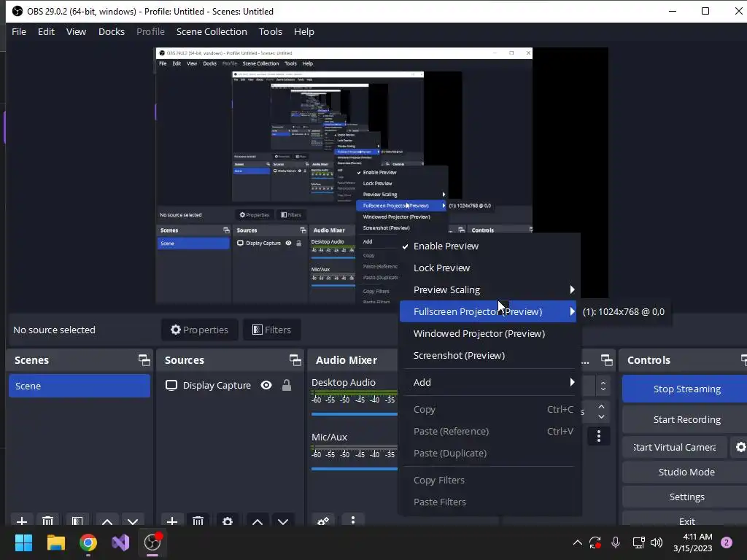Open File Explorer from taskbar
The width and height of the screenshot is (747, 560).
[55, 542]
